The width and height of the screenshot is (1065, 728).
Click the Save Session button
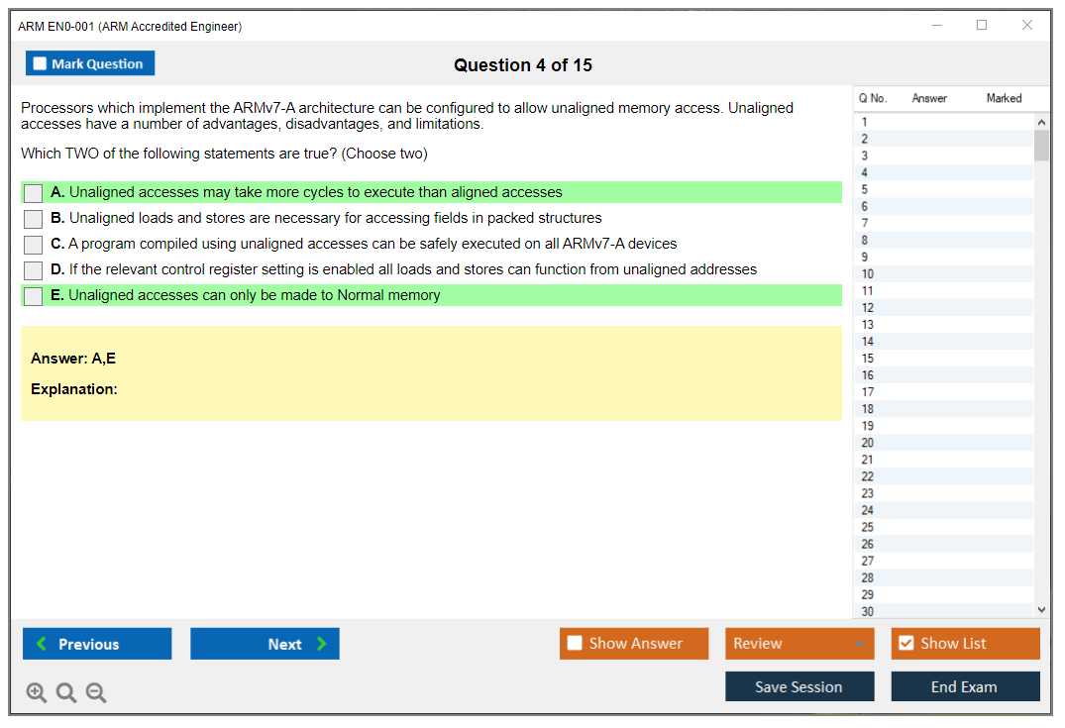point(799,686)
